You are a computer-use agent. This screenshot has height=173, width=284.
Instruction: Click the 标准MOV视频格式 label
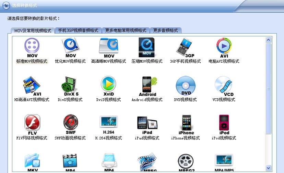32,61
